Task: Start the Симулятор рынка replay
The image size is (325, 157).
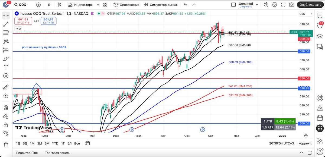Action: [x=161, y=5]
